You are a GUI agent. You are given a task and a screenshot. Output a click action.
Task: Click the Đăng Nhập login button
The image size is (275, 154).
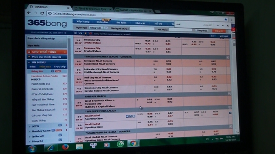[202, 31]
